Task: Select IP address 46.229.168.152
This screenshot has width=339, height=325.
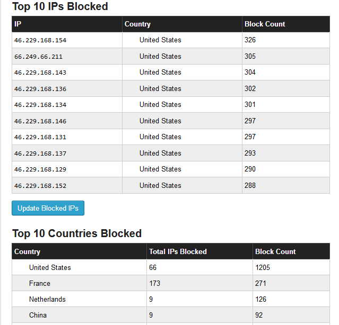Action: (x=40, y=186)
